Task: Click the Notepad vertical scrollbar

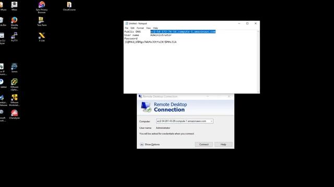Action: [258, 61]
